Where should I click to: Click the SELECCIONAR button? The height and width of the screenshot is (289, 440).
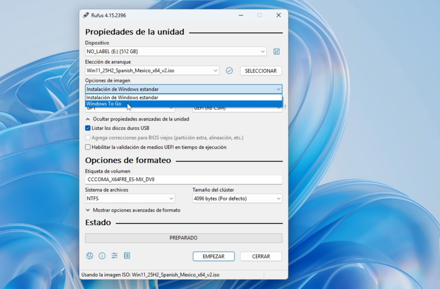coord(261,71)
